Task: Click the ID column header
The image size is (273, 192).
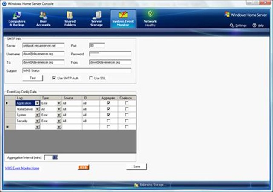Action: pos(91,98)
